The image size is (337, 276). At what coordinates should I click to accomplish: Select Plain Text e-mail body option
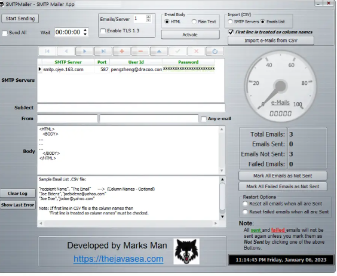click(194, 22)
